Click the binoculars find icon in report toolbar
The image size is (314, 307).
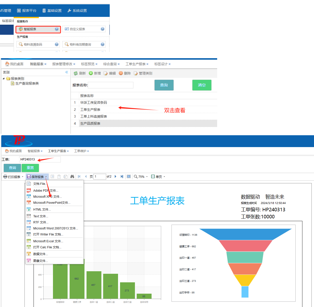72,177
